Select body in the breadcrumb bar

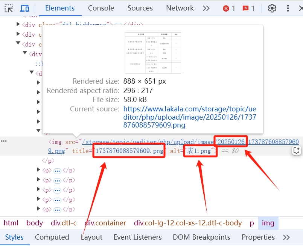35,223
